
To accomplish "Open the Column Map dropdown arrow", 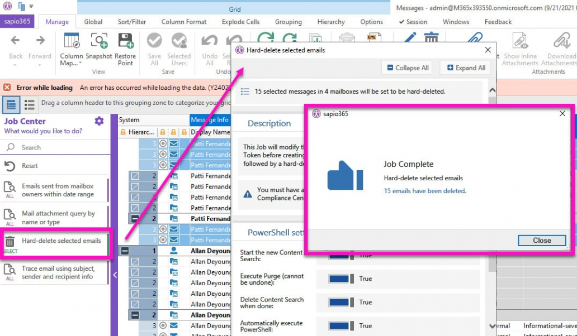I will point(80,63).
